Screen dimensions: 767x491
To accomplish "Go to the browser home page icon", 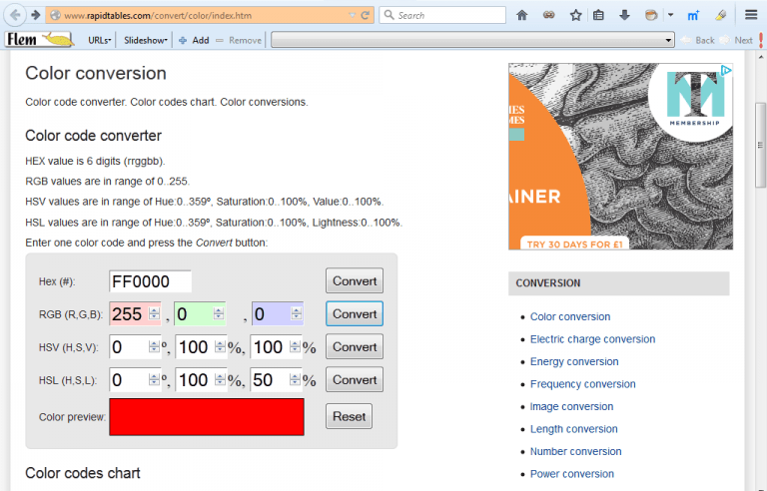I will [521, 15].
